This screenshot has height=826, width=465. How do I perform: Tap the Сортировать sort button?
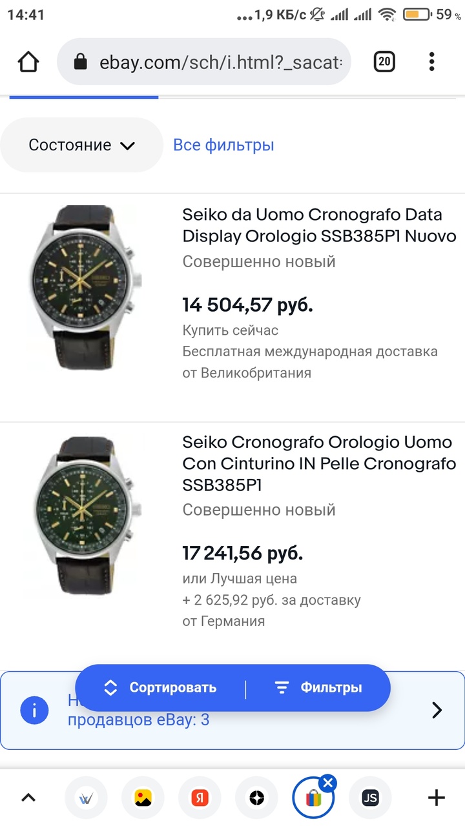[160, 688]
